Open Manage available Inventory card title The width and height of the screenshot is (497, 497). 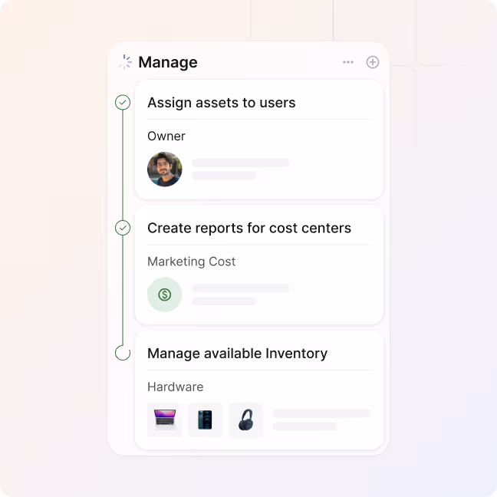coord(238,354)
